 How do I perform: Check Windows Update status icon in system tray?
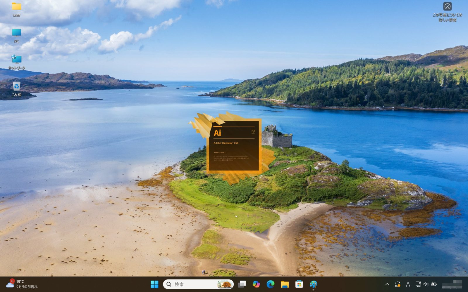coord(397,284)
